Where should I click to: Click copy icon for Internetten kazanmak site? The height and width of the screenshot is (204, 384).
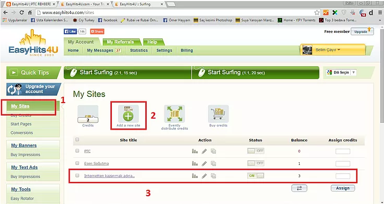[x=213, y=176]
